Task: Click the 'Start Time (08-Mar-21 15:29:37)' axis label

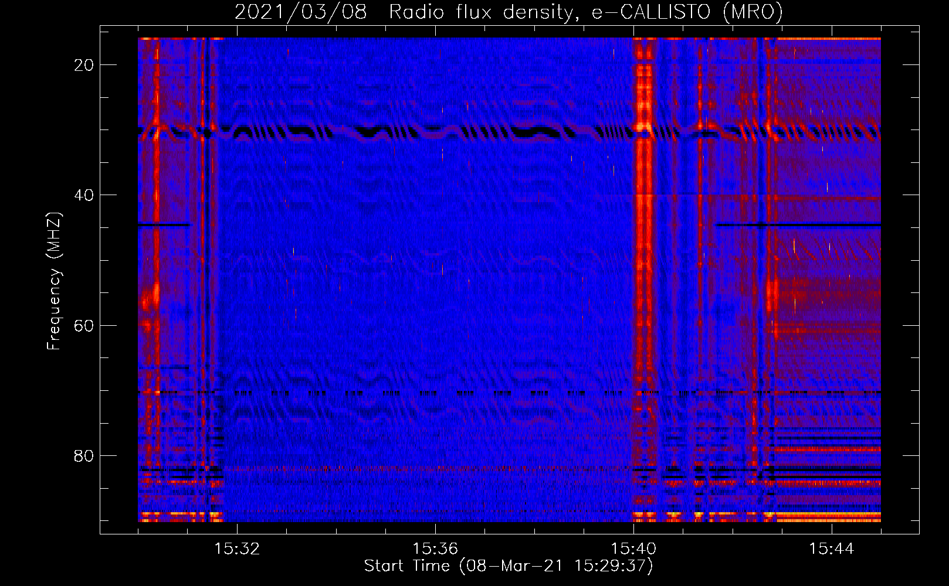Action: coord(509,566)
